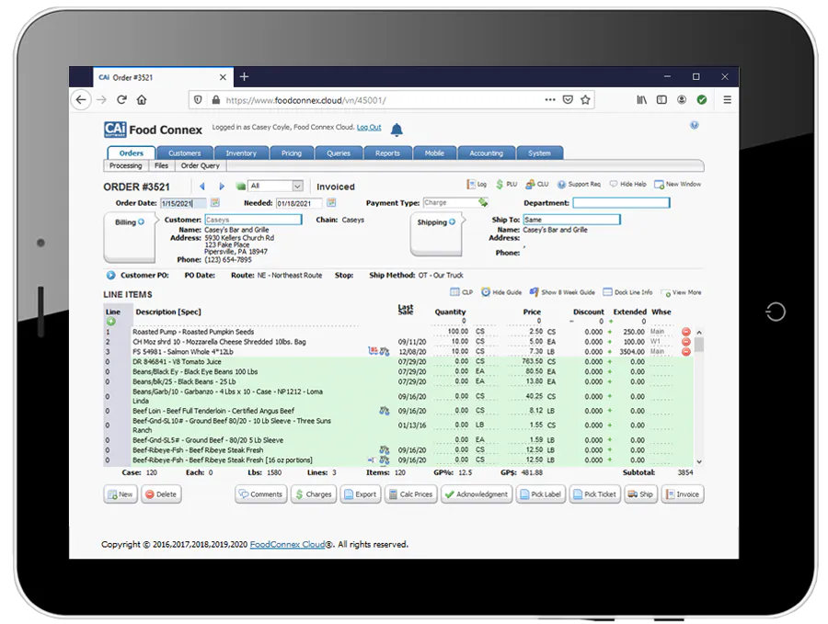Open the Order Query subtab

click(201, 165)
